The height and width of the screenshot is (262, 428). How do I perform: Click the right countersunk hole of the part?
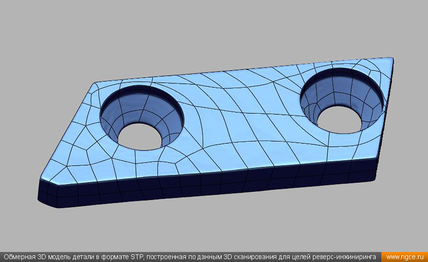point(342,101)
